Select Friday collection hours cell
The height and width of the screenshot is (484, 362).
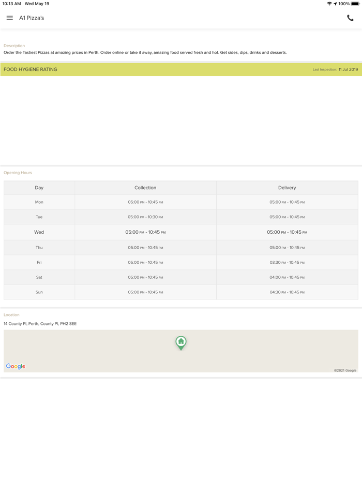145,262
